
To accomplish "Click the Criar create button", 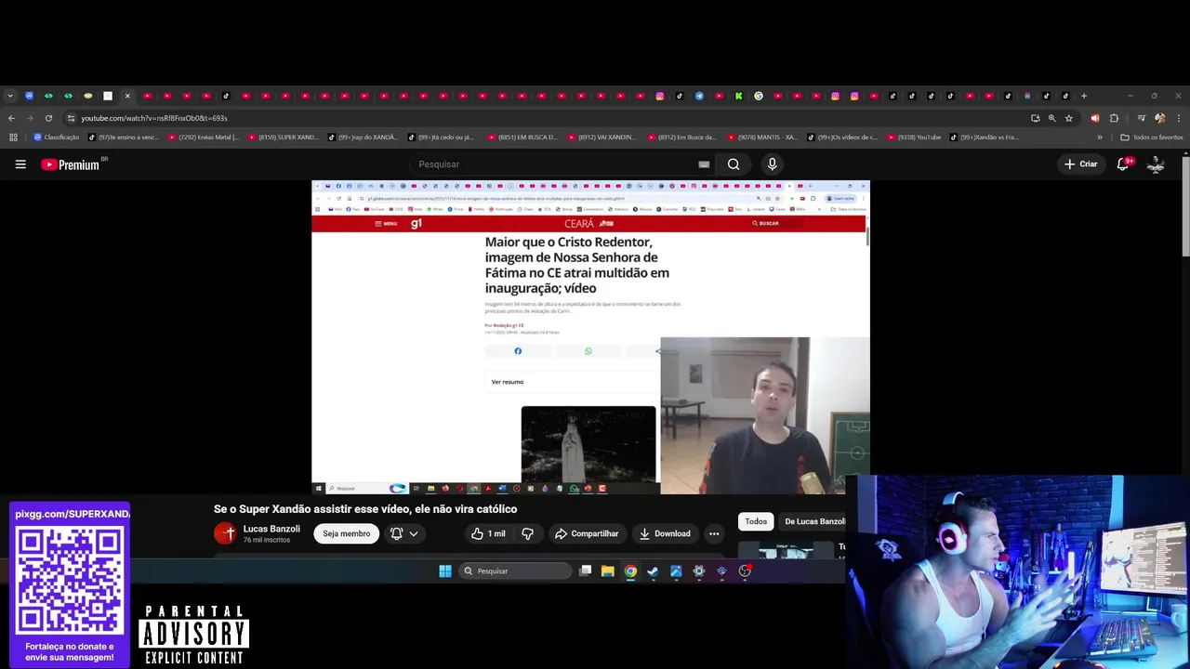I will (1081, 164).
